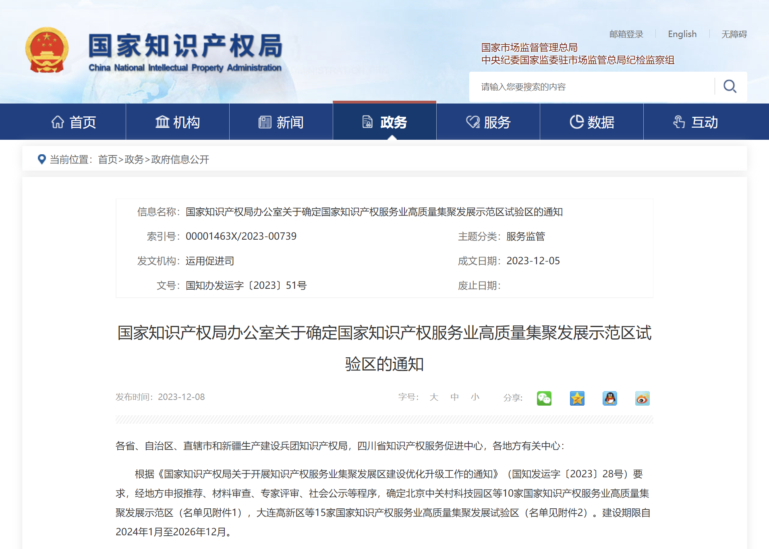Click the 国家知识产权局 site title
Viewport: 769px width, 549px height.
(x=185, y=46)
